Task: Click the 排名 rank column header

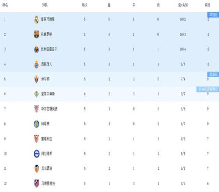Action: point(5,5)
